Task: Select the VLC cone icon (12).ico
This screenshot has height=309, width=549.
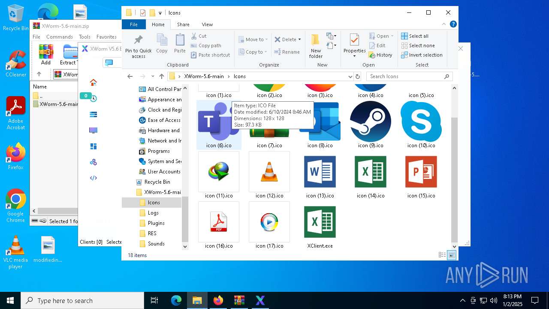Action: click(x=269, y=175)
